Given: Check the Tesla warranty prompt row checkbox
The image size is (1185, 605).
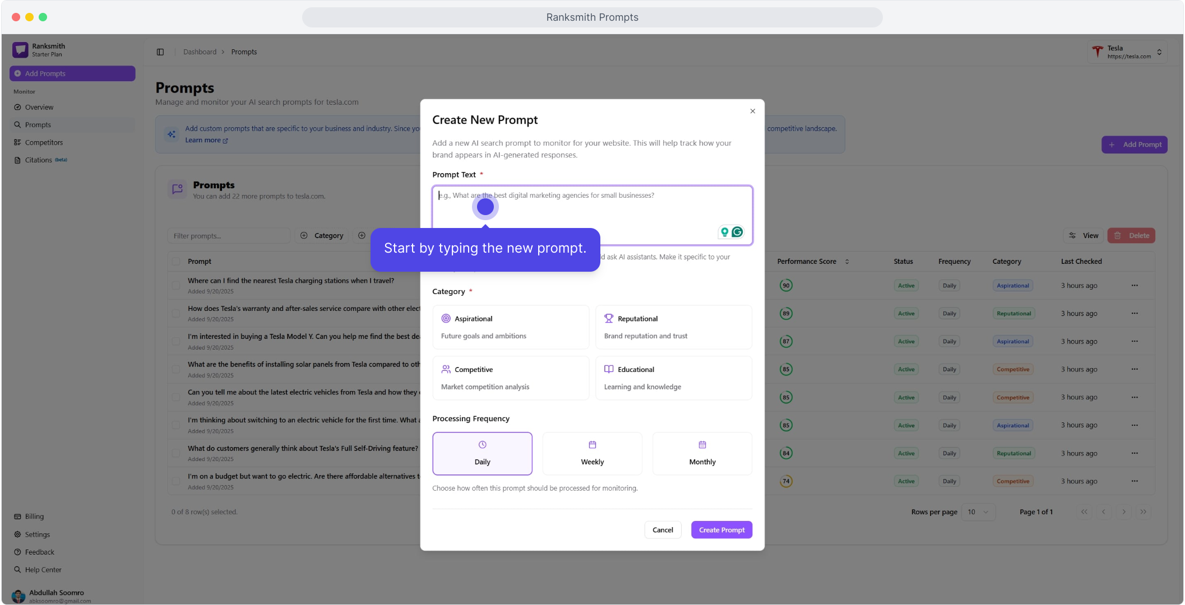Looking at the screenshot, I should click(176, 314).
